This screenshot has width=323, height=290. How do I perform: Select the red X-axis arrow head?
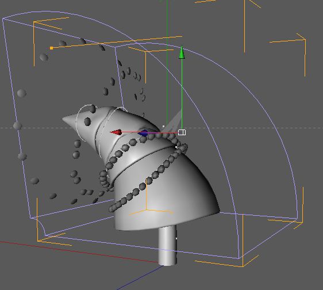(116, 132)
